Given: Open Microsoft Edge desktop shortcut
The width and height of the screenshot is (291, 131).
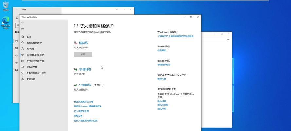Looking at the screenshot, I should click(6, 23).
